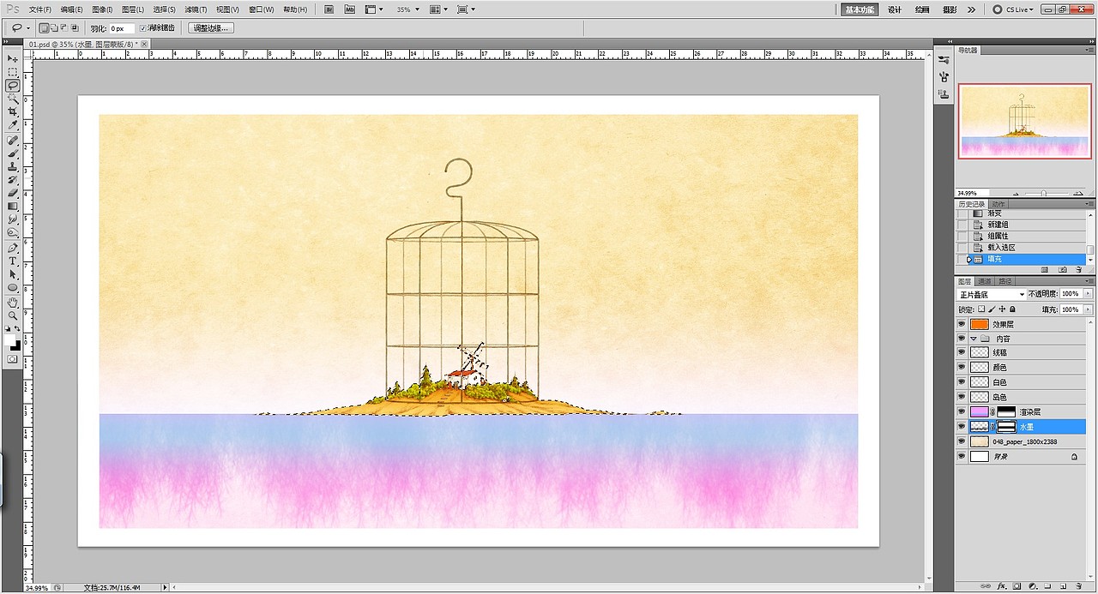
Task: Select the Crop tool
Action: coord(13,112)
